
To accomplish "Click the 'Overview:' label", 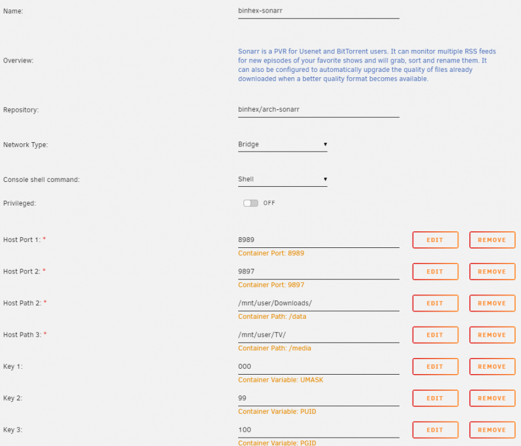I will point(18,61).
